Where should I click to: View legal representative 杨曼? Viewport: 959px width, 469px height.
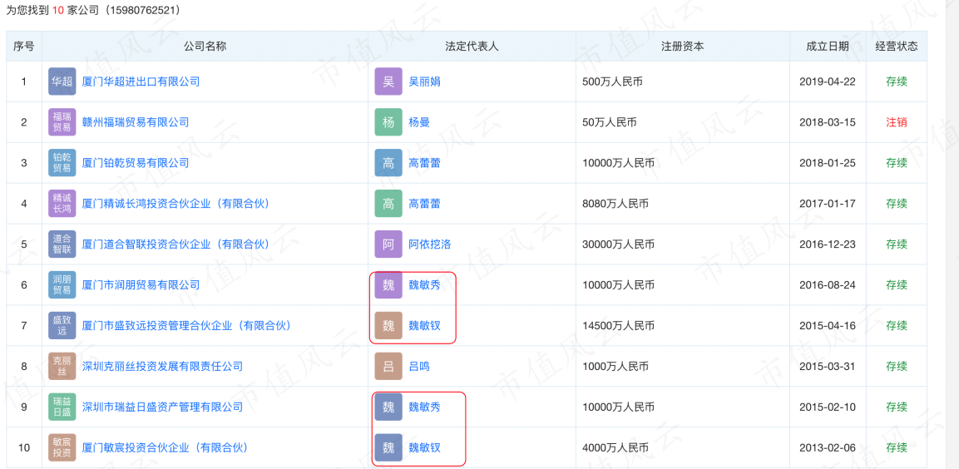419,121
